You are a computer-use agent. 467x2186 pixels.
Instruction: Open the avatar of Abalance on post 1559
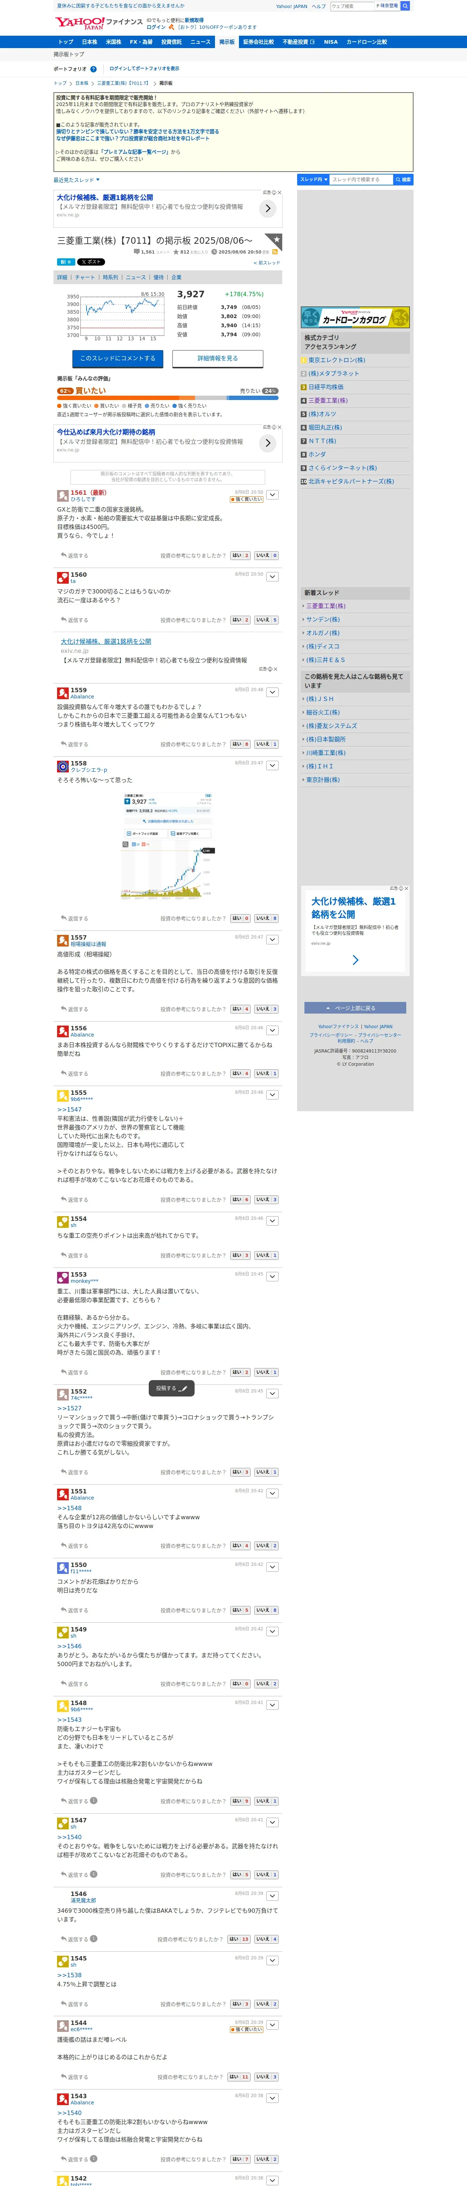click(x=63, y=693)
